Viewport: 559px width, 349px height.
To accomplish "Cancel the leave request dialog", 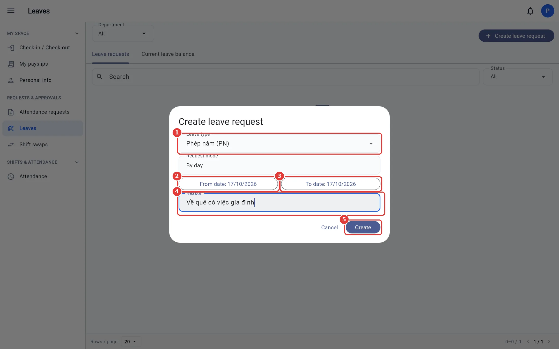I will pyautogui.click(x=329, y=227).
